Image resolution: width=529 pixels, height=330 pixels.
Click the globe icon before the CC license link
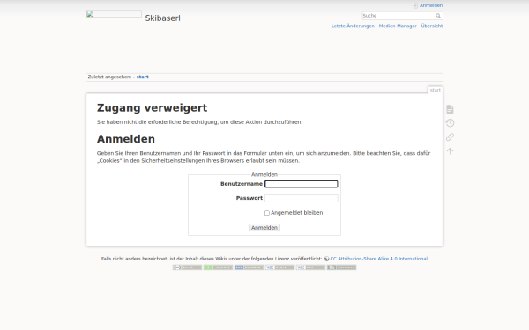[x=326, y=259]
